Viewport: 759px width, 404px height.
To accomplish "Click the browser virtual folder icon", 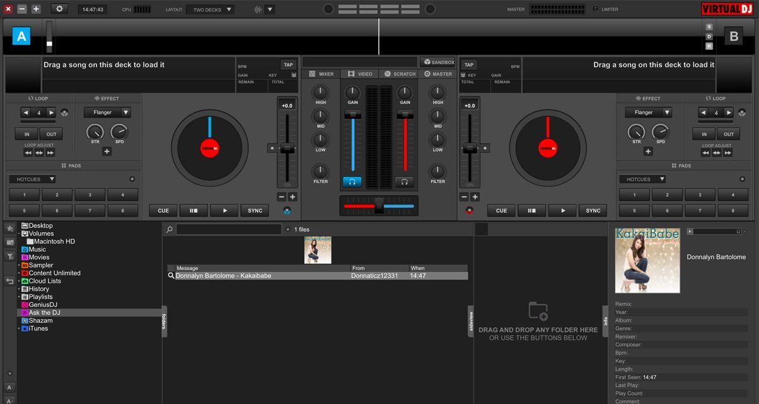I will 9,242.
